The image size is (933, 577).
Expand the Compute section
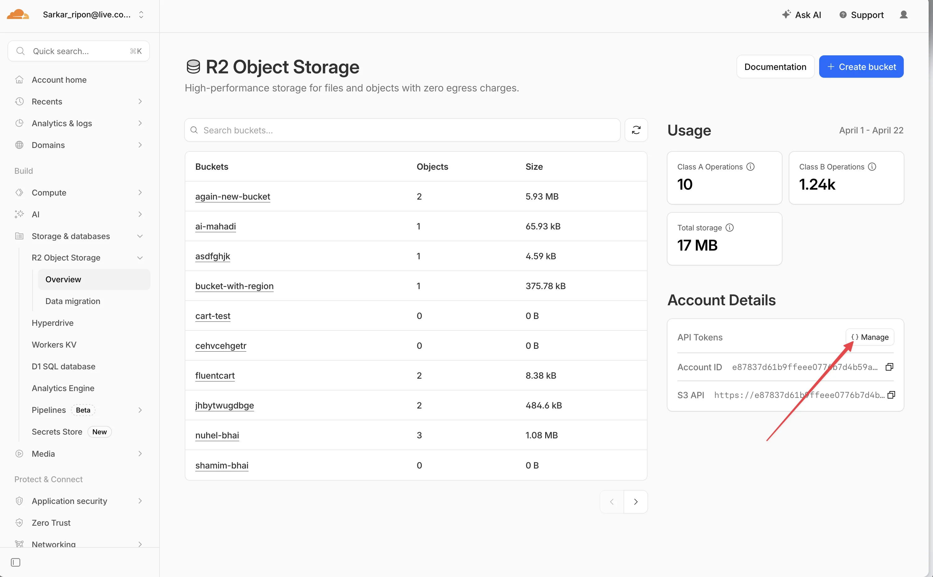click(x=140, y=192)
